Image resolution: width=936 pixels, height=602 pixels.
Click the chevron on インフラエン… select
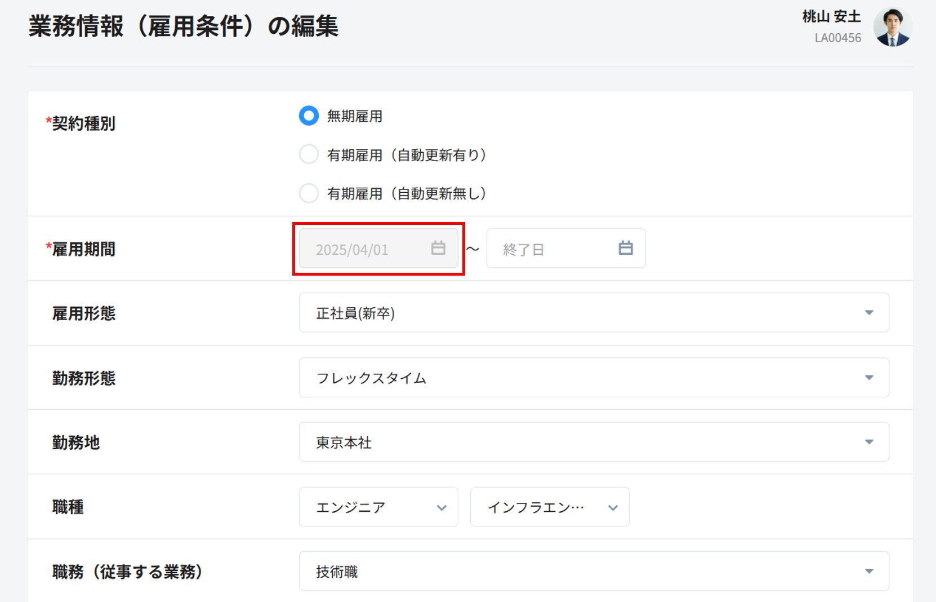click(x=613, y=508)
